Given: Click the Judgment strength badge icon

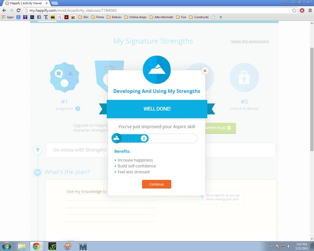Looking at the screenshot, I should (64, 77).
